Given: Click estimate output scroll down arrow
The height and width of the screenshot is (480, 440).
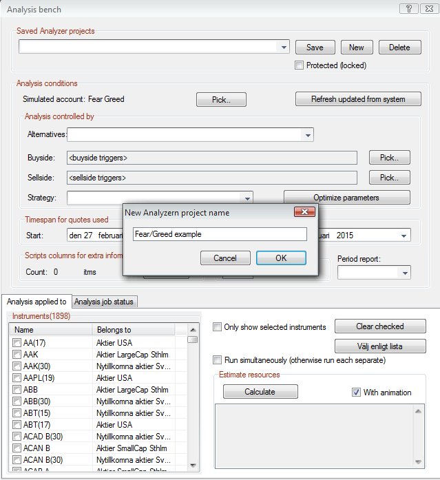Looking at the screenshot, I should (x=418, y=462).
